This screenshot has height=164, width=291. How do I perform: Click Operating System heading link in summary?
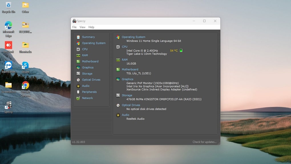[134, 37]
